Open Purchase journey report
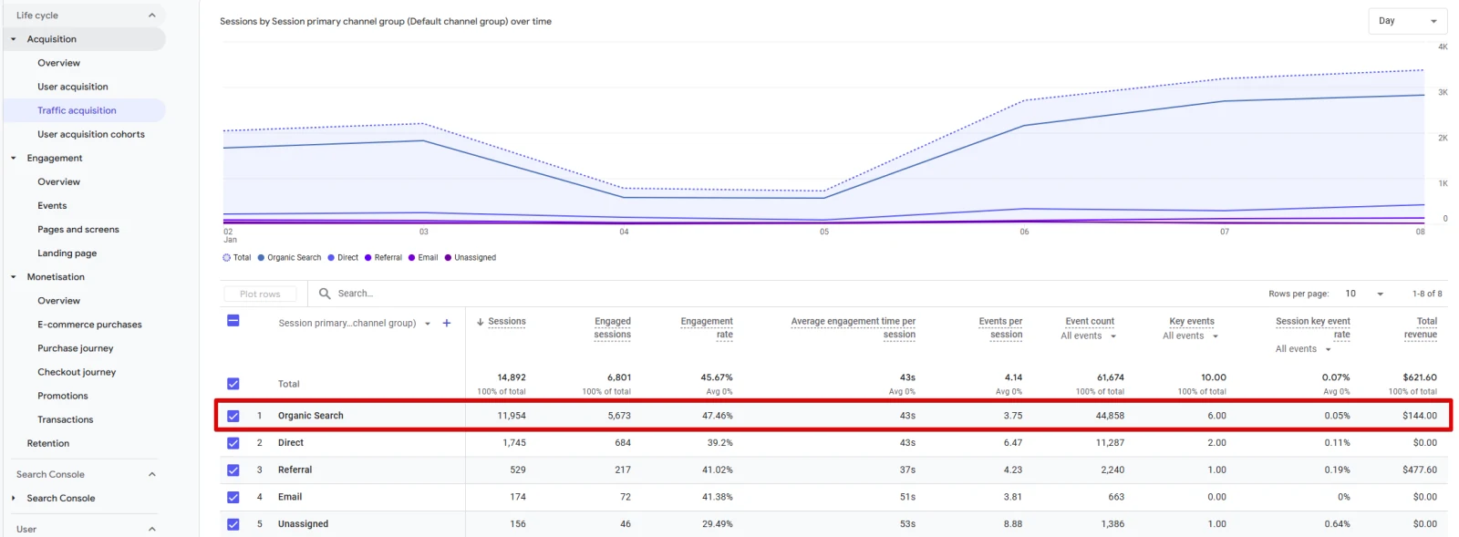 [76, 348]
